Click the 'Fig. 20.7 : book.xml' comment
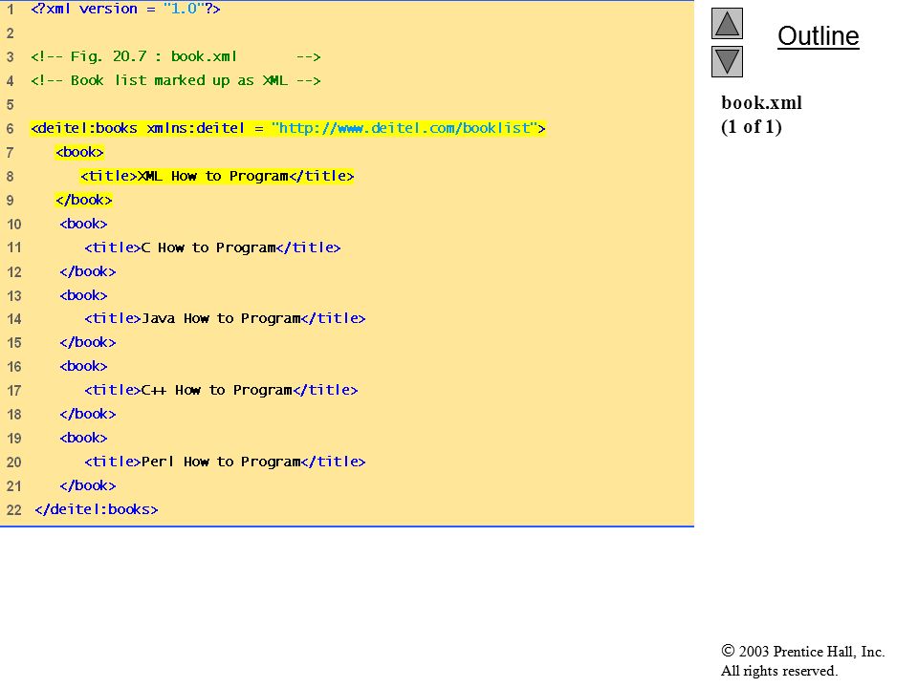The image size is (918, 688). point(176,56)
